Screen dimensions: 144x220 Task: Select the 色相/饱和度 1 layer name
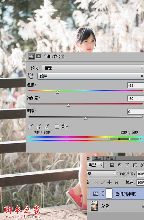click(127, 194)
